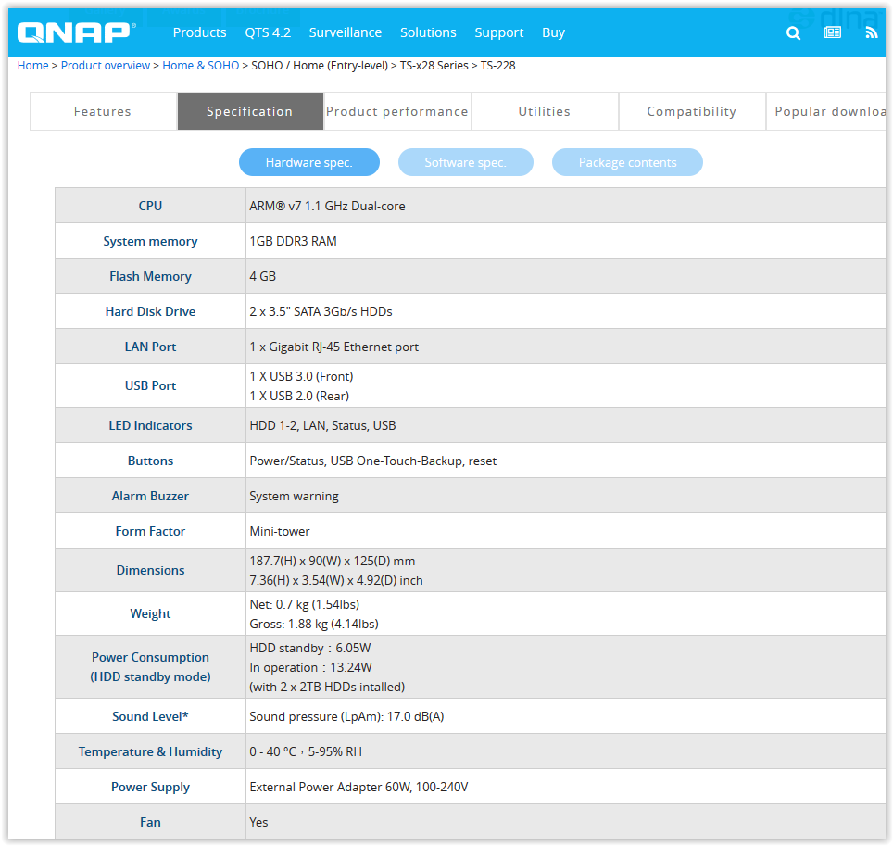The width and height of the screenshot is (893, 846).
Task: Click the RSS feed icon
Action: [871, 32]
